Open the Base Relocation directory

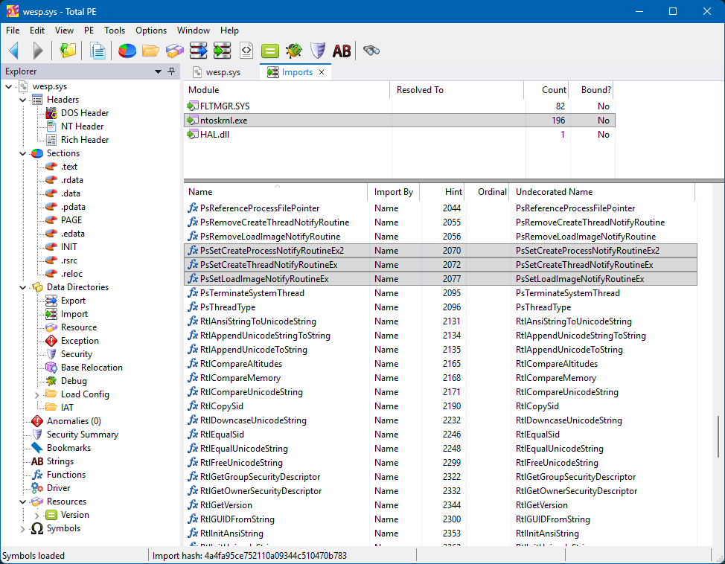[92, 368]
